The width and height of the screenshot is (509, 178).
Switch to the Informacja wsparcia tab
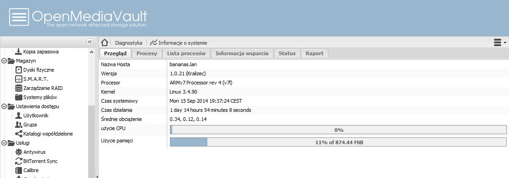click(x=242, y=53)
